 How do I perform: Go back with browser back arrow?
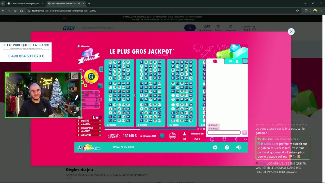pos(3,11)
